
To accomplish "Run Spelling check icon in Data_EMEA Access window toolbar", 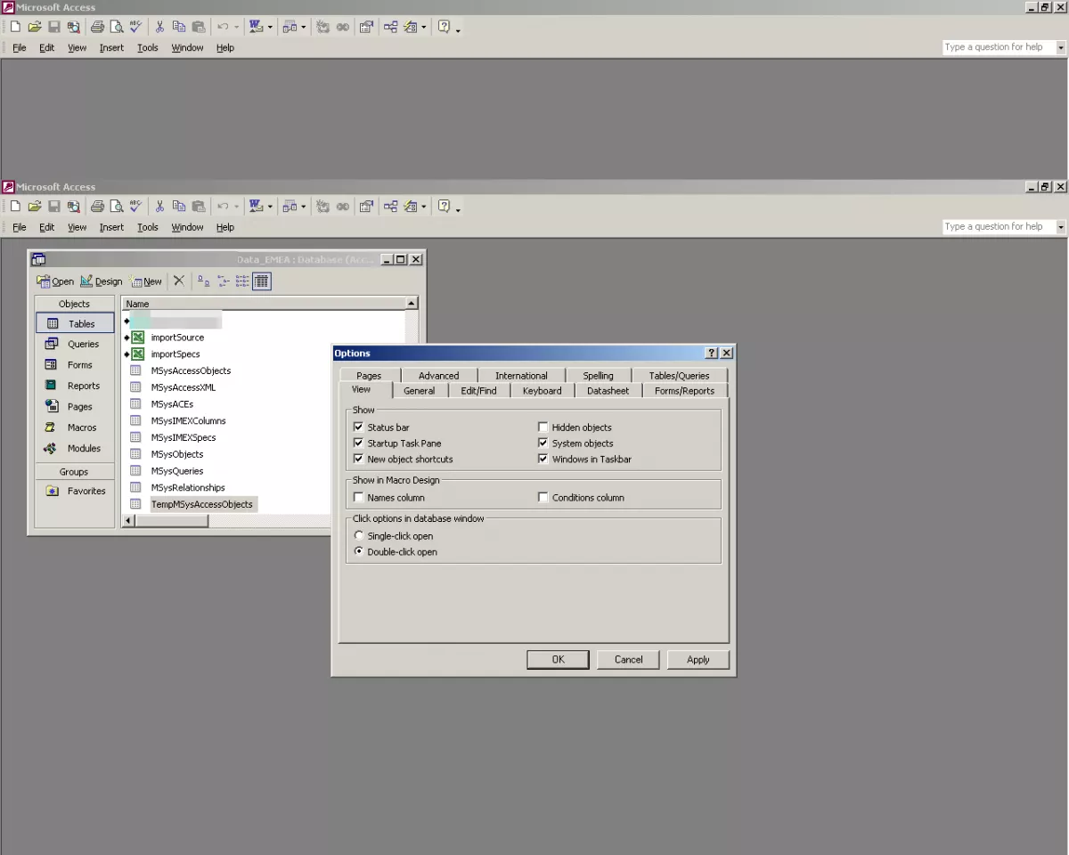I will coord(135,207).
